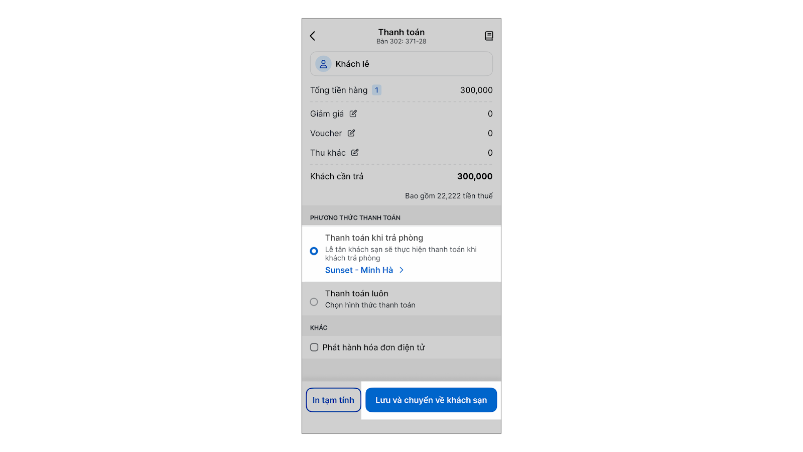Click the Thanh toán luôn option title
803x452 pixels.
click(x=356, y=294)
